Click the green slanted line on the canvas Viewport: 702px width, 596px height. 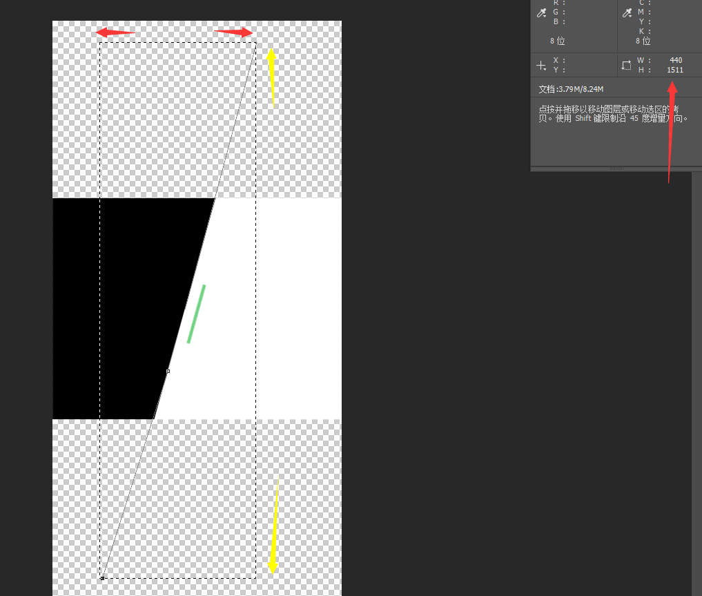click(196, 314)
